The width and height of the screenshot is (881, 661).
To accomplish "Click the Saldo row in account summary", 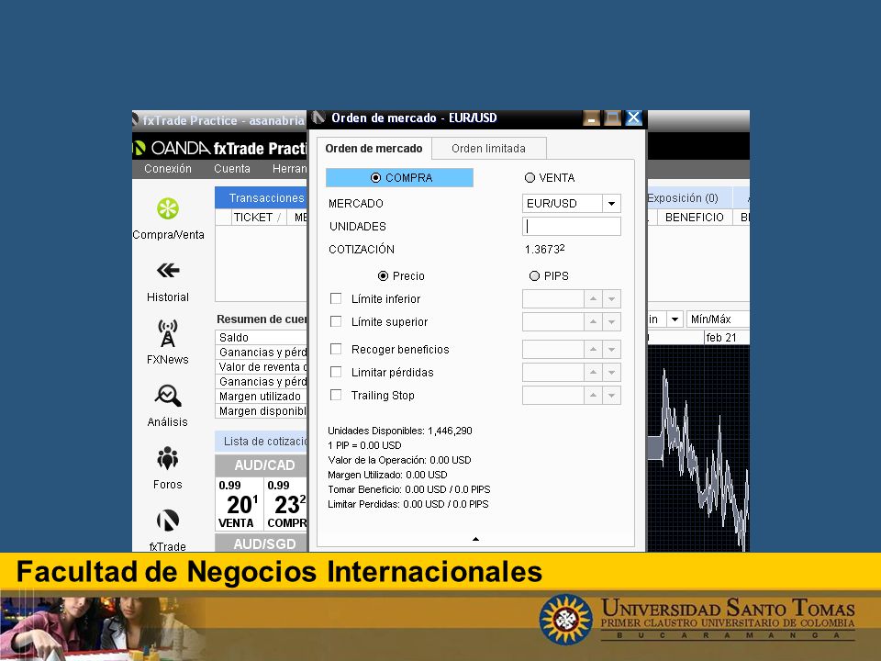I will point(262,337).
